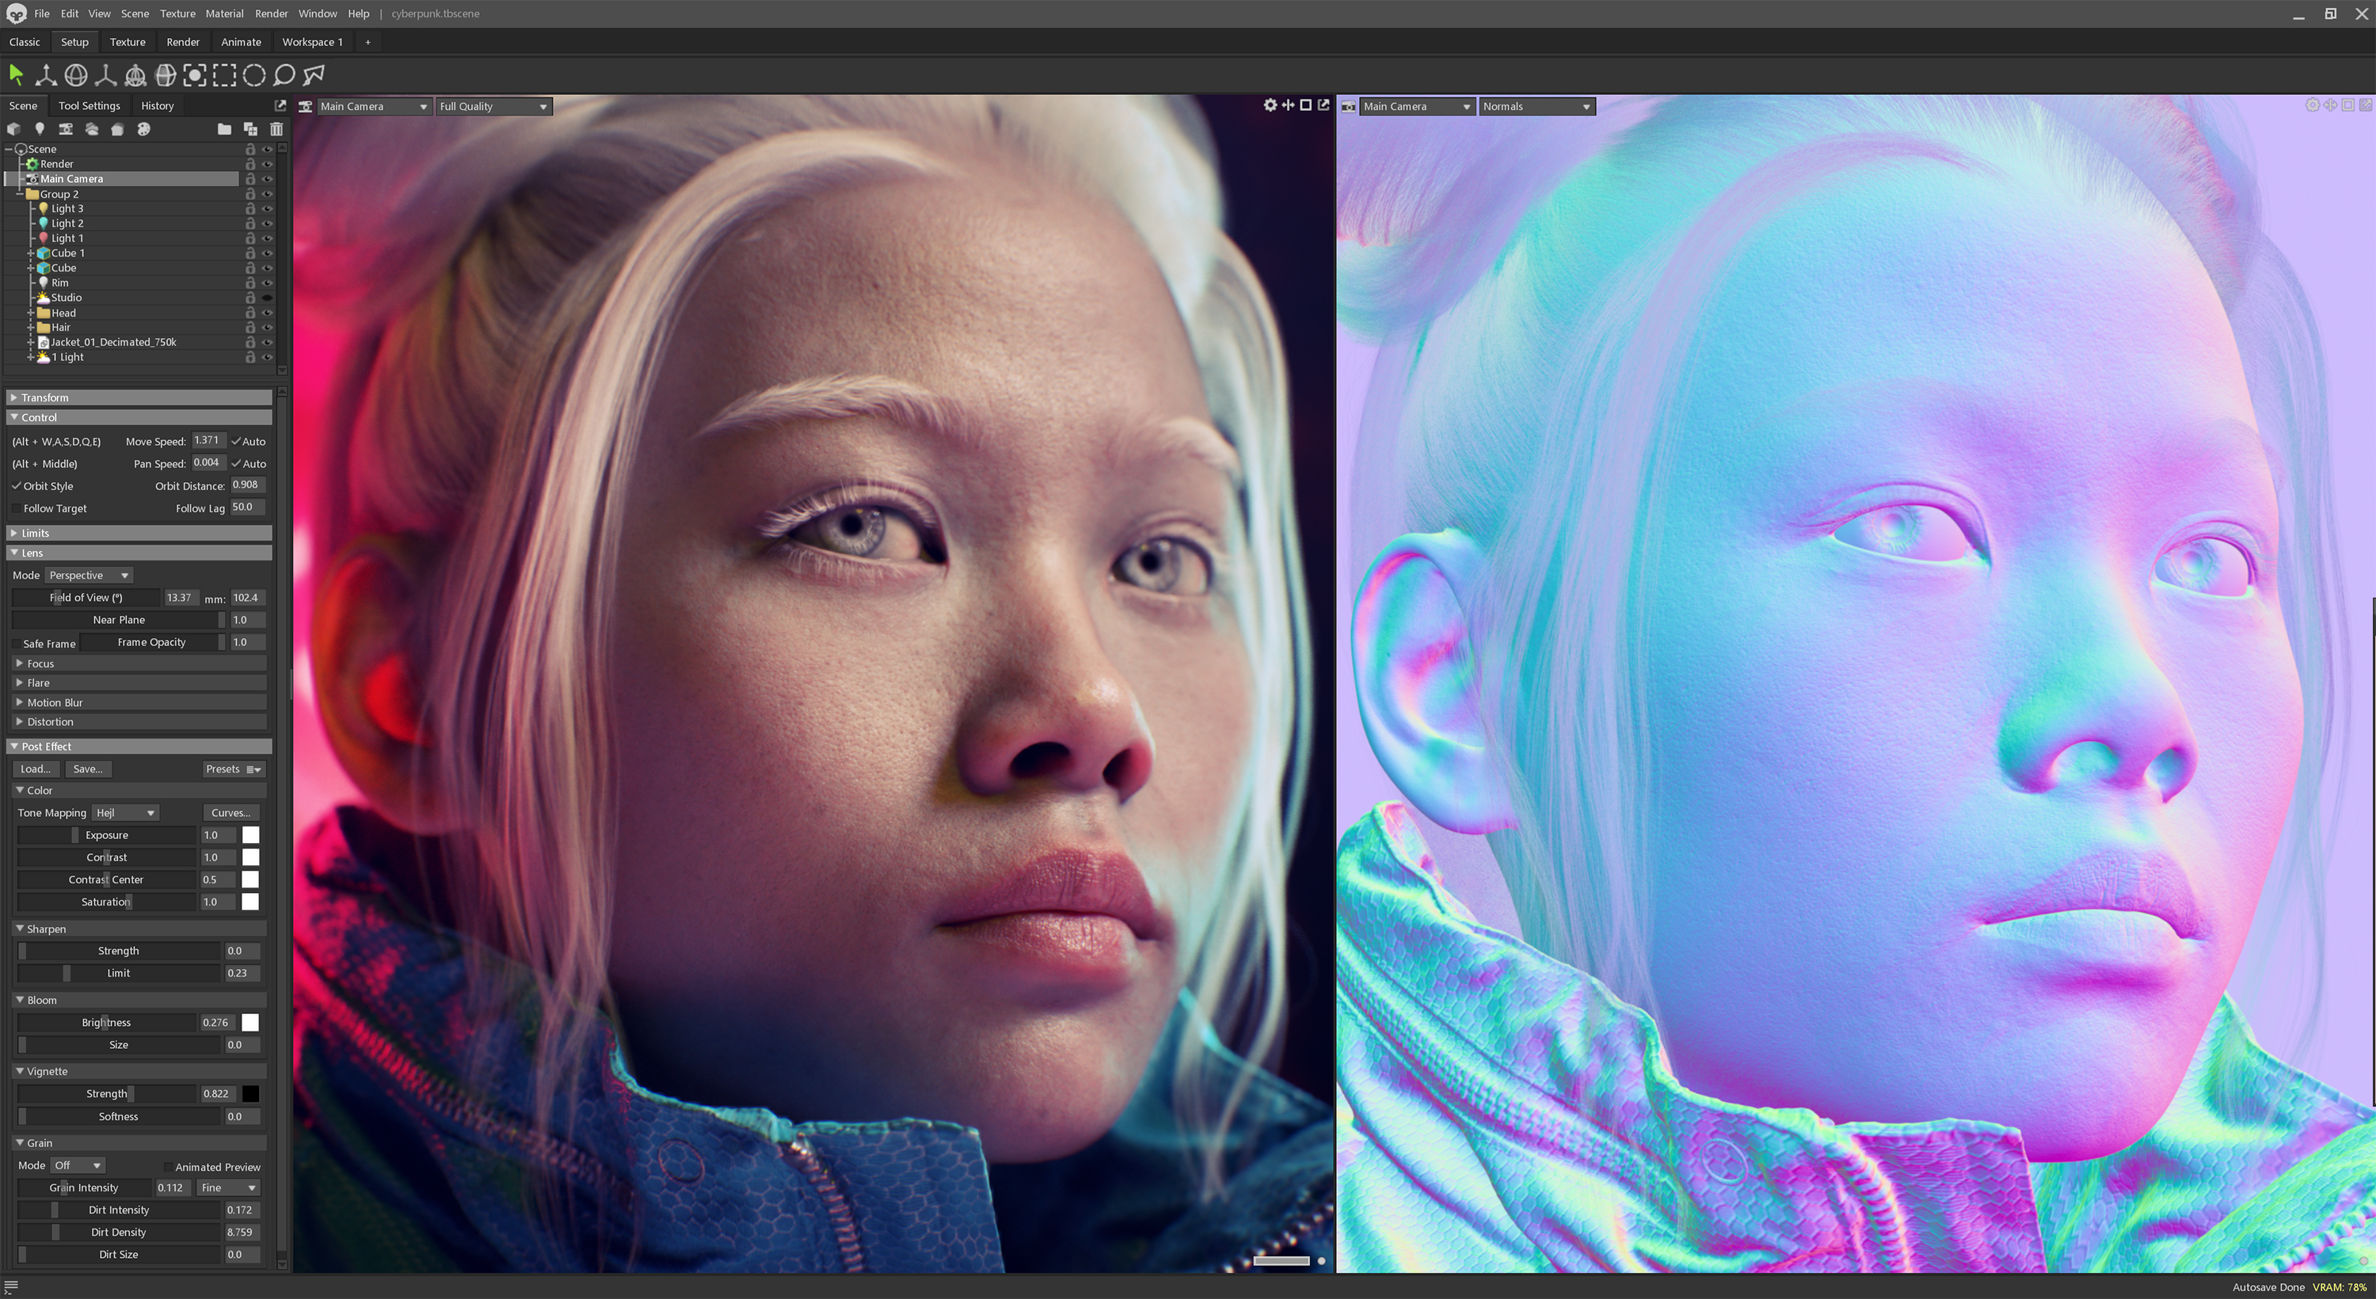Add a new light with lightbulb icon

tap(40, 129)
